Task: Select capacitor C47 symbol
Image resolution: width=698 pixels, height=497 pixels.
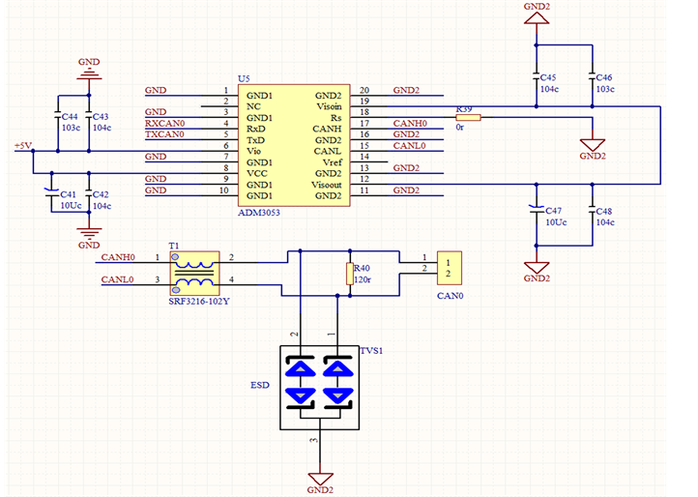Action: pos(536,210)
